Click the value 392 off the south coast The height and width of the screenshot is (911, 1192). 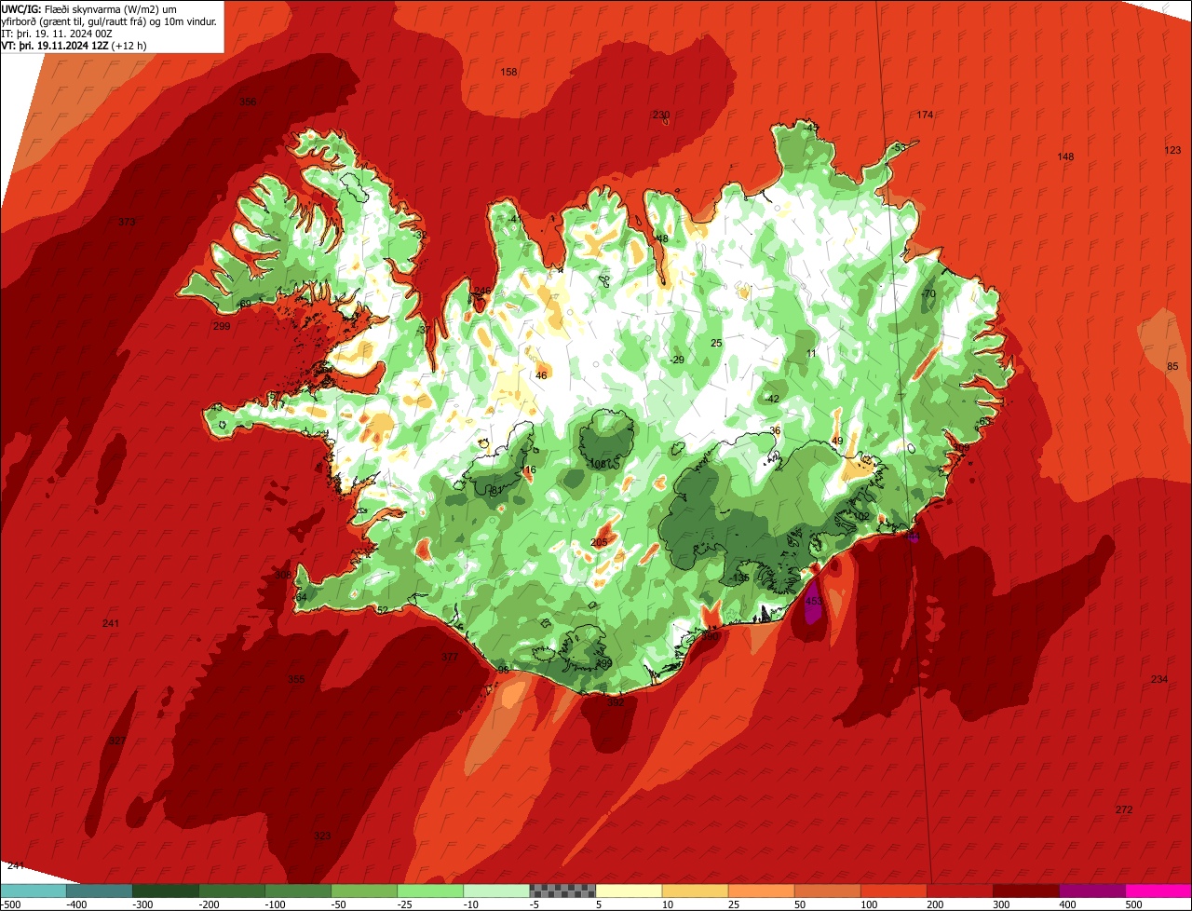[x=616, y=702]
